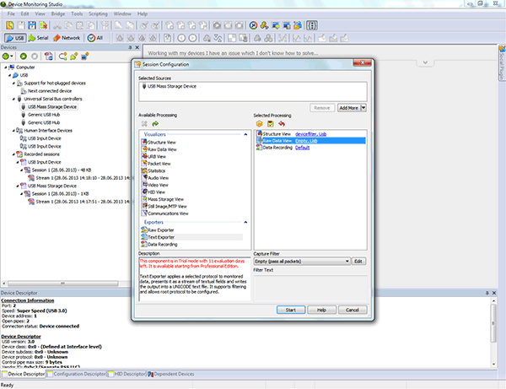Click the Help button in dialog
The height and width of the screenshot is (389, 506).
pos(322,310)
